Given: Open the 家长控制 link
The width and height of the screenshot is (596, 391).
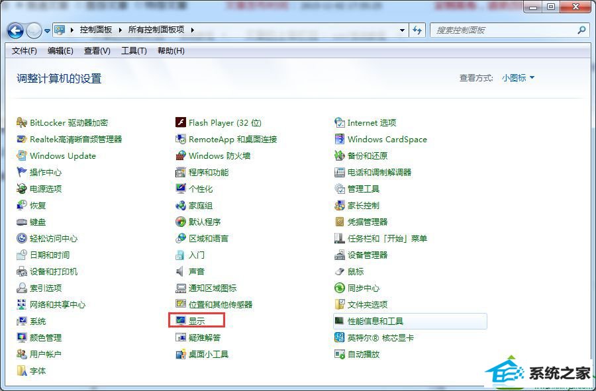Looking at the screenshot, I should pos(364,205).
